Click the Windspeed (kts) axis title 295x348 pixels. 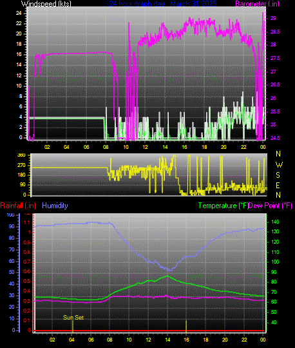[x=46, y=4]
